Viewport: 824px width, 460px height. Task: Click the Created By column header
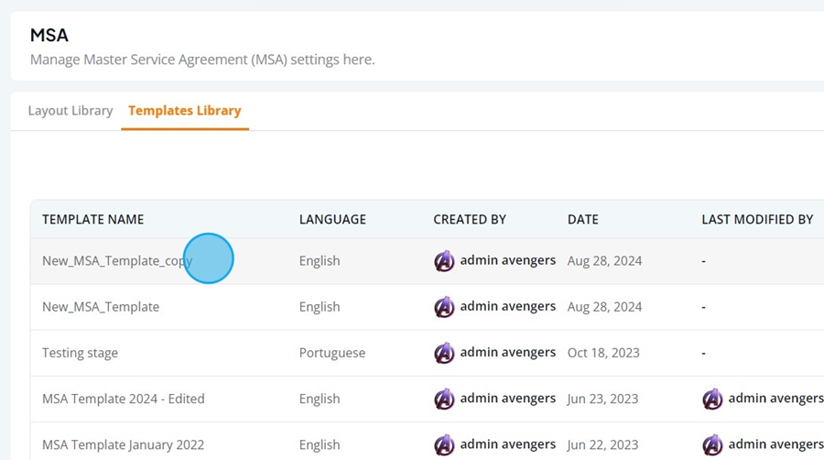470,219
